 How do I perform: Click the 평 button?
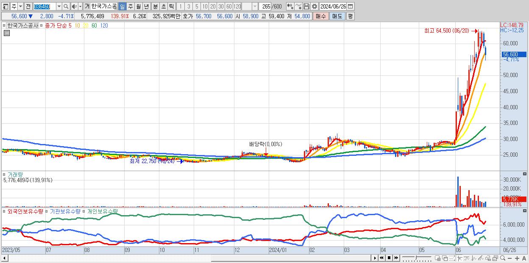350,16
